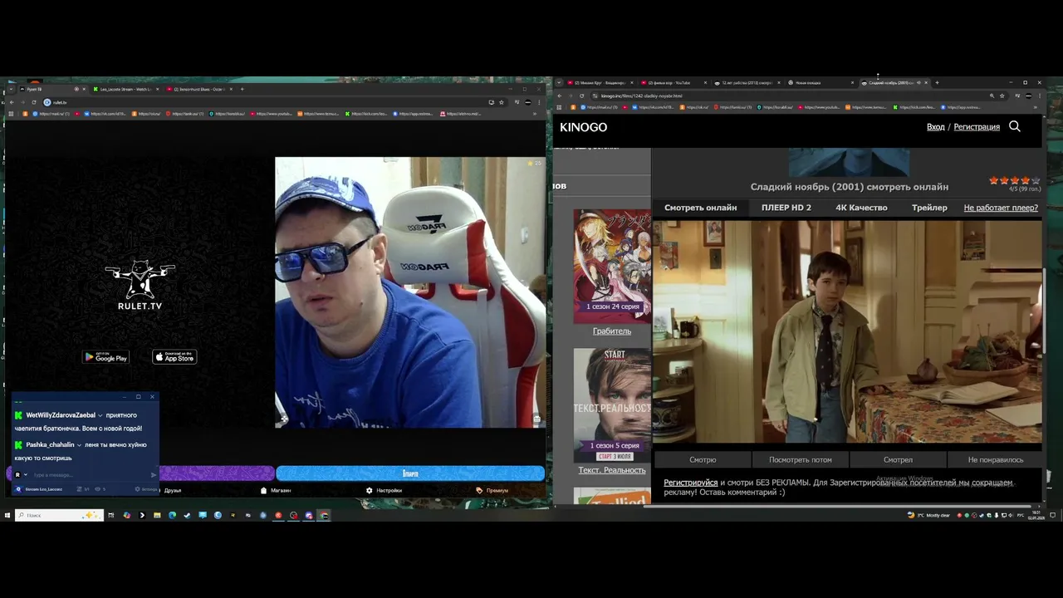Bookmark the kinogo page with star icon
The width and height of the screenshot is (1063, 598).
click(1002, 96)
